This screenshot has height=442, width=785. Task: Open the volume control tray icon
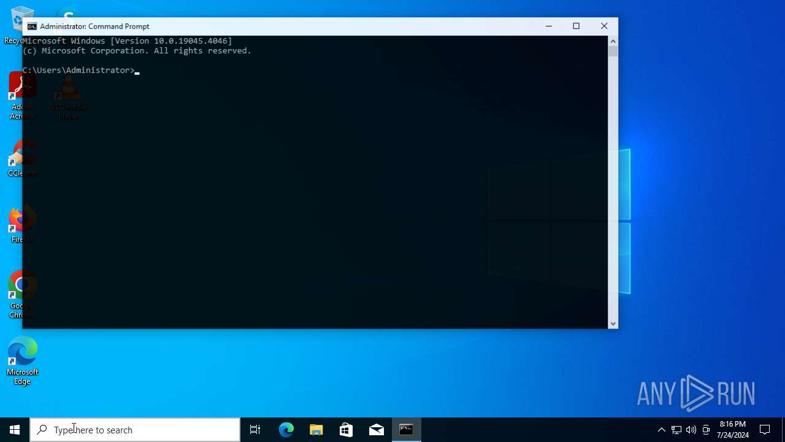coord(691,430)
